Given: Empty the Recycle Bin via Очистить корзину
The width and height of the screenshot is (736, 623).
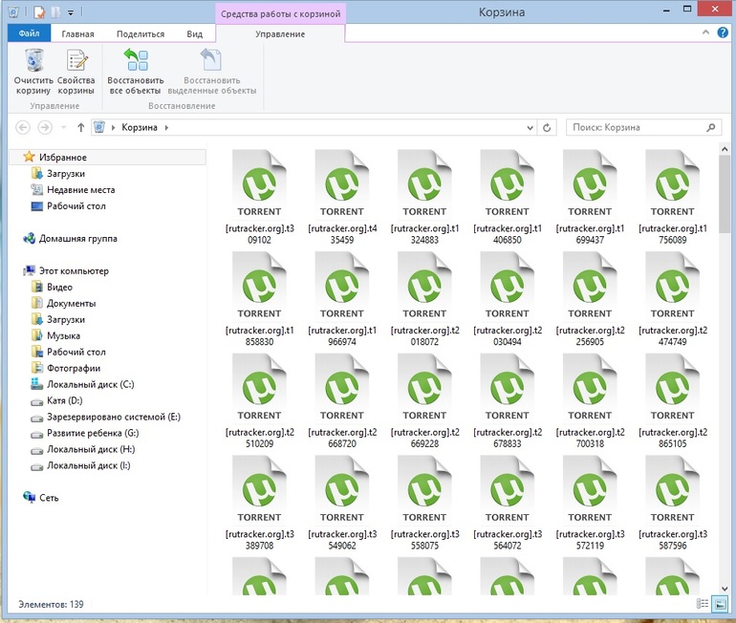Looking at the screenshot, I should (x=33, y=72).
